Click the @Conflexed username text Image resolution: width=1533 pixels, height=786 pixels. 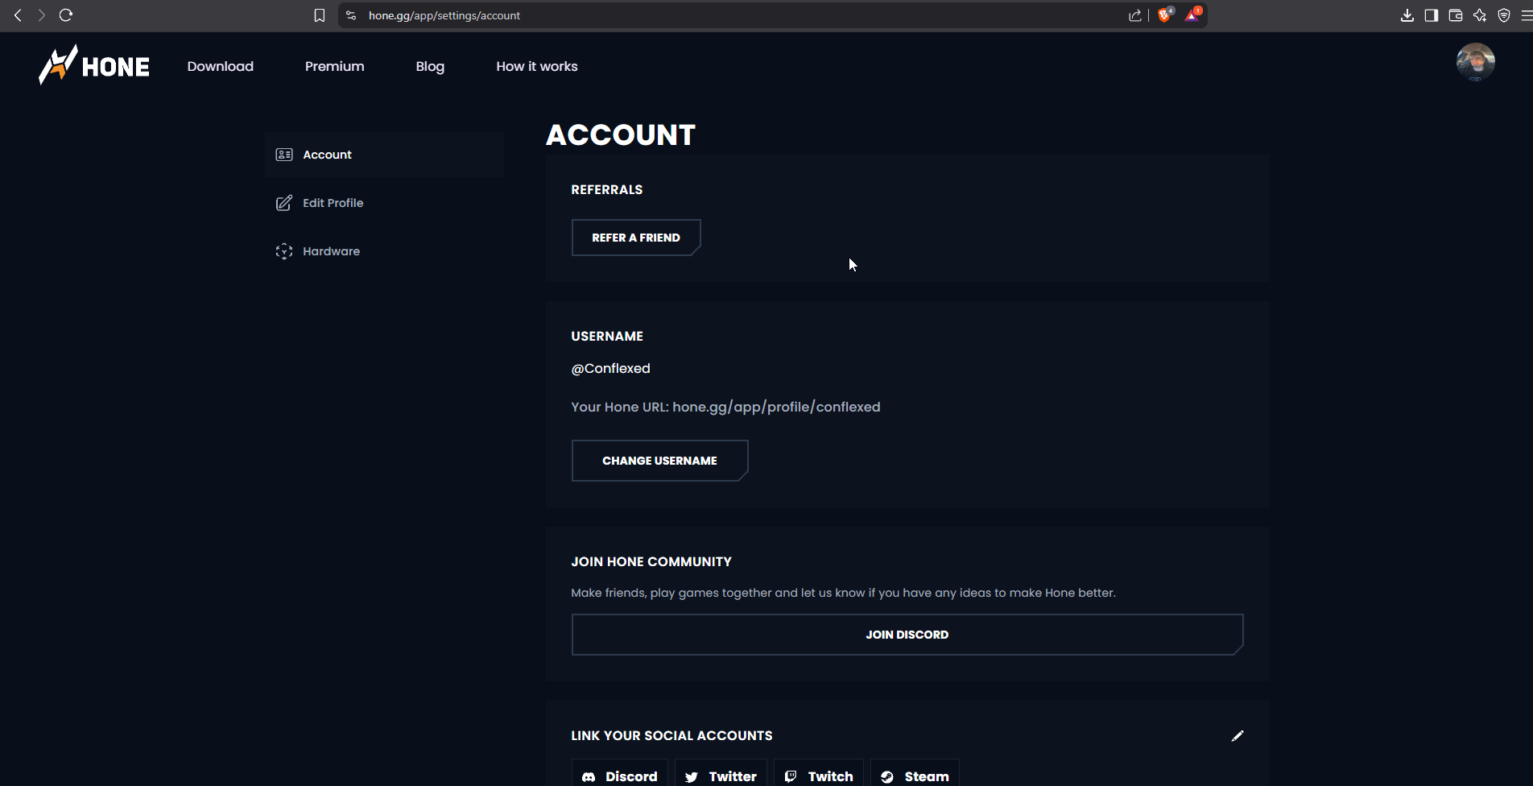coord(610,368)
